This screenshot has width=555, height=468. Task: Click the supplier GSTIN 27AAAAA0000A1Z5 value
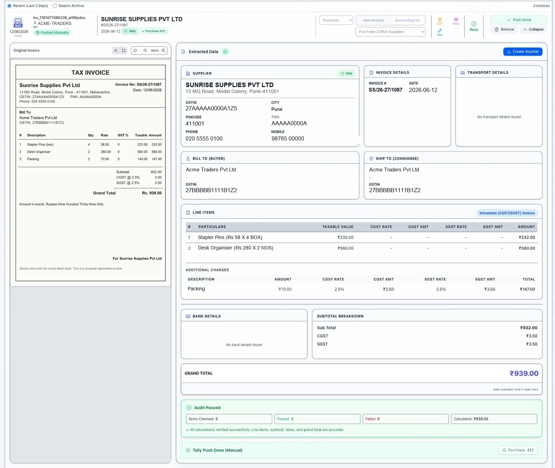tap(211, 108)
